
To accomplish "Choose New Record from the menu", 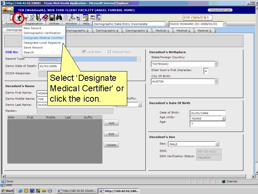I will tap(32, 28).
